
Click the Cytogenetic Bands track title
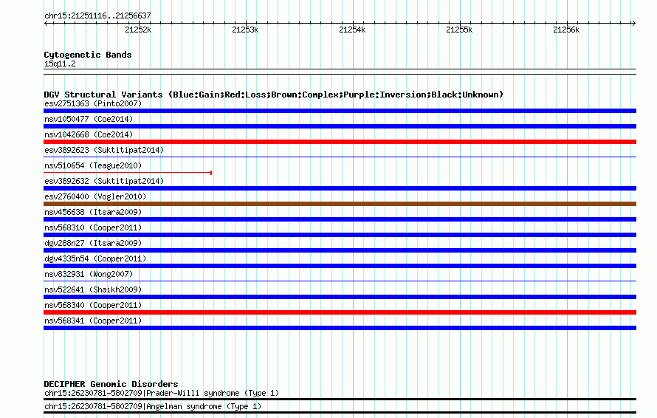point(88,55)
